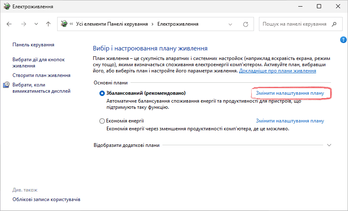Screen dimensions: 348x211
Task: Expand Відобразити додаткові плани section
Action: pyautogui.click(x=329, y=145)
